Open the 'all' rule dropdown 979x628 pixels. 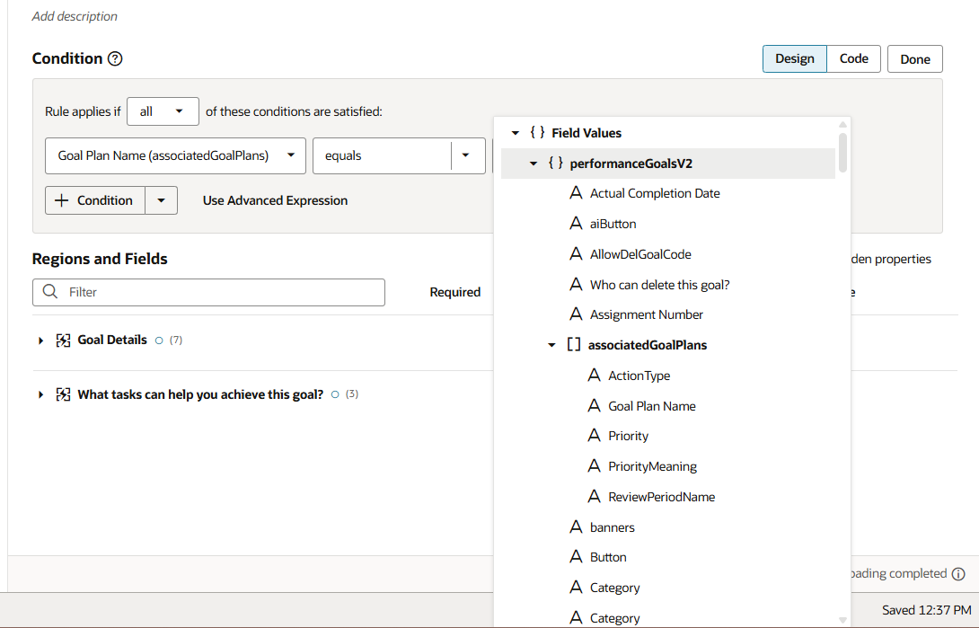pos(163,111)
